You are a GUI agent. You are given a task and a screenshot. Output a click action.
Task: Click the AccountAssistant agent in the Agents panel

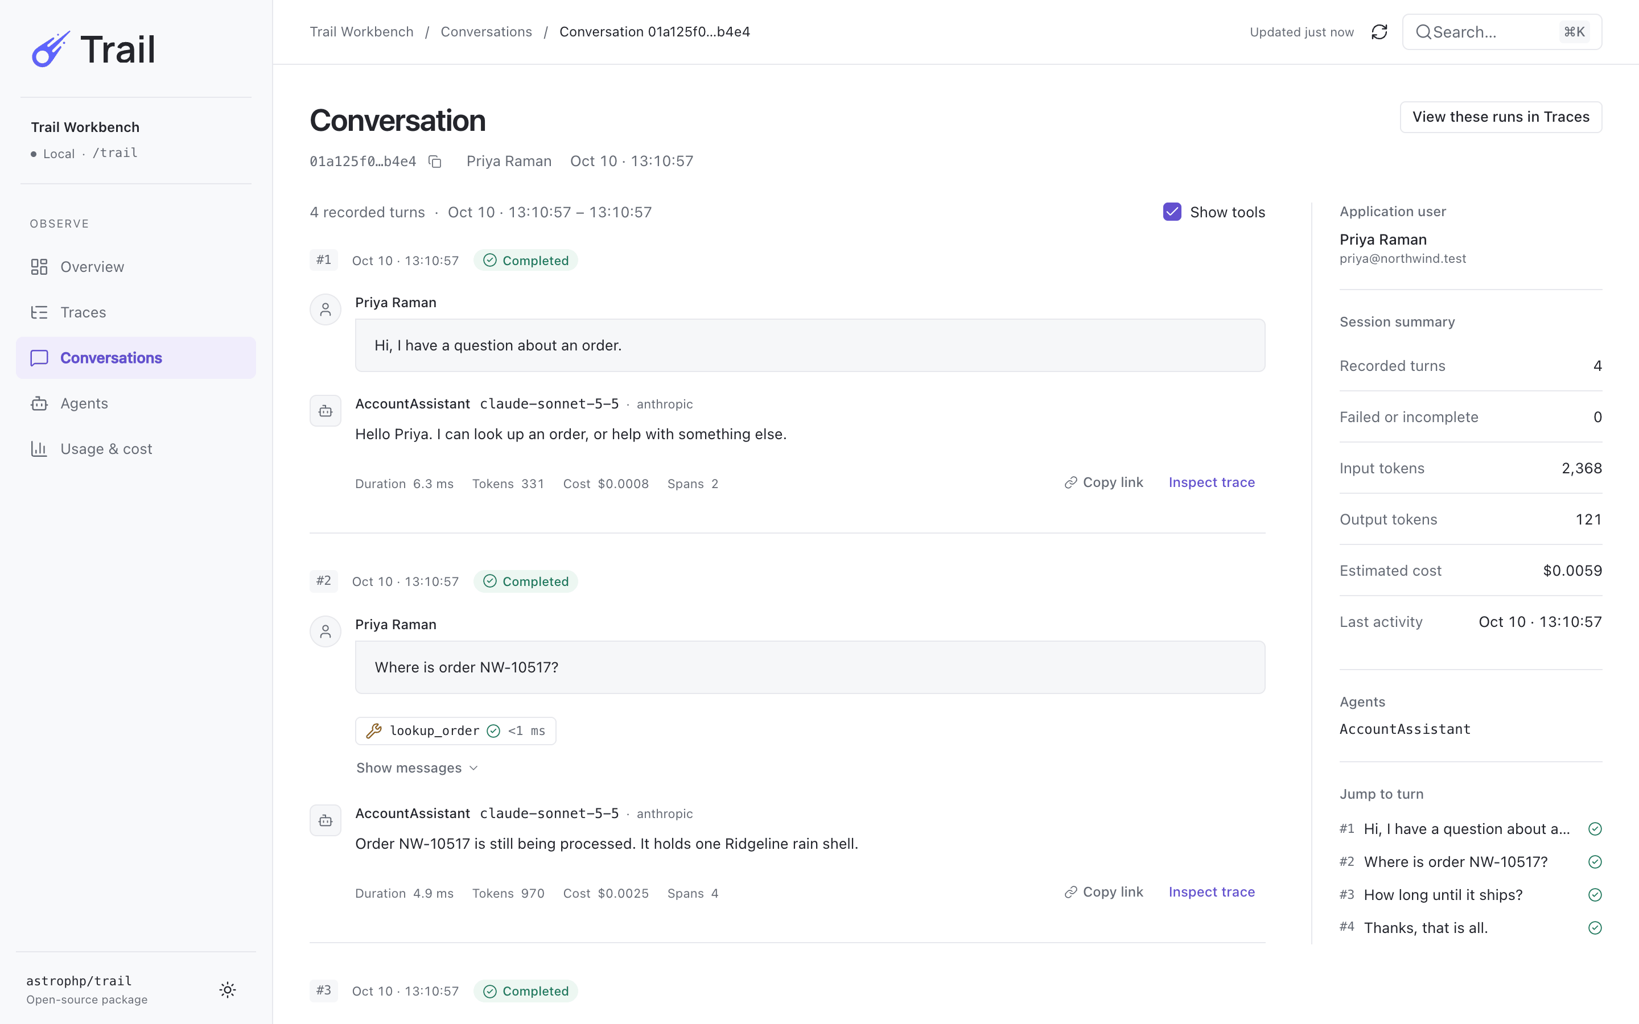tap(1405, 729)
